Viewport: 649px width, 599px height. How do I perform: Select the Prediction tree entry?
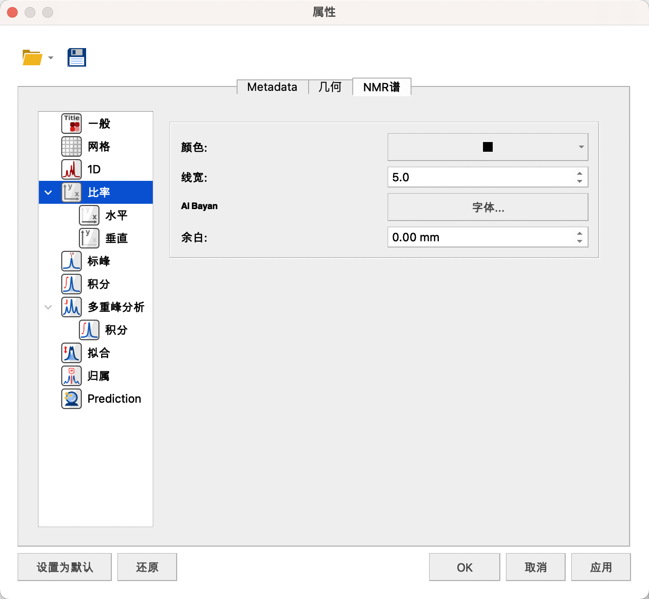114,399
